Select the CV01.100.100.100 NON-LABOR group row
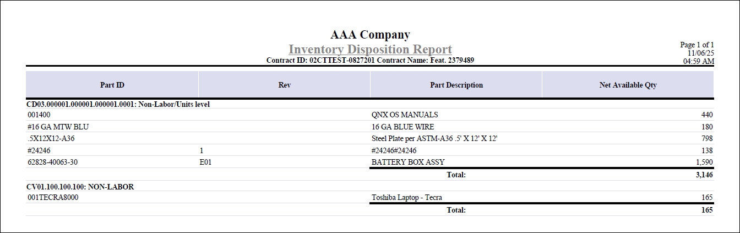 pos(80,187)
